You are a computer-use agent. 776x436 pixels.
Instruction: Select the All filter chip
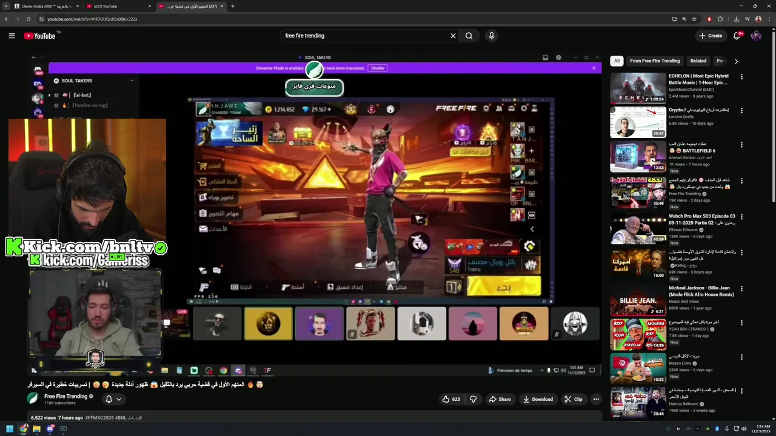(x=617, y=61)
